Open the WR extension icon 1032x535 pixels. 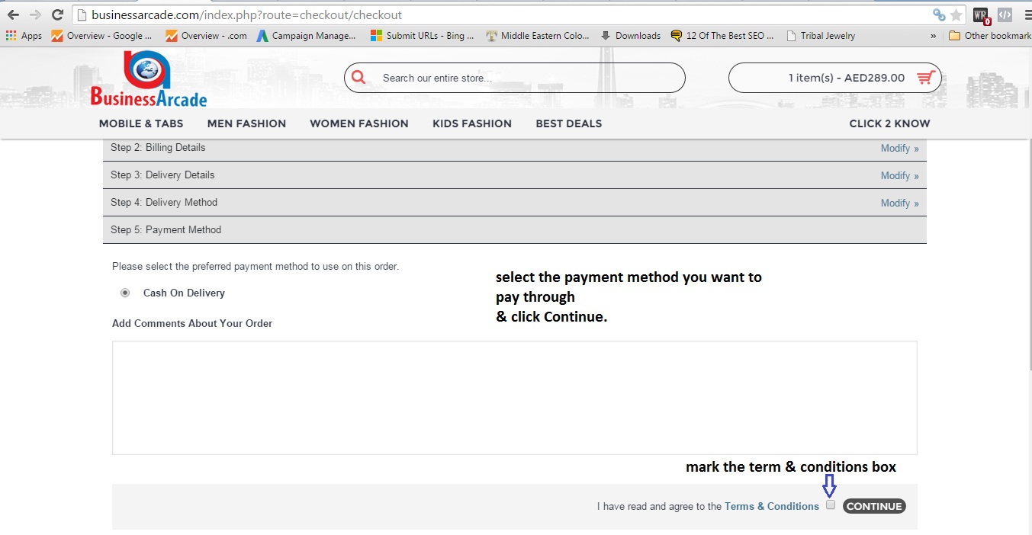pyautogui.click(x=982, y=15)
